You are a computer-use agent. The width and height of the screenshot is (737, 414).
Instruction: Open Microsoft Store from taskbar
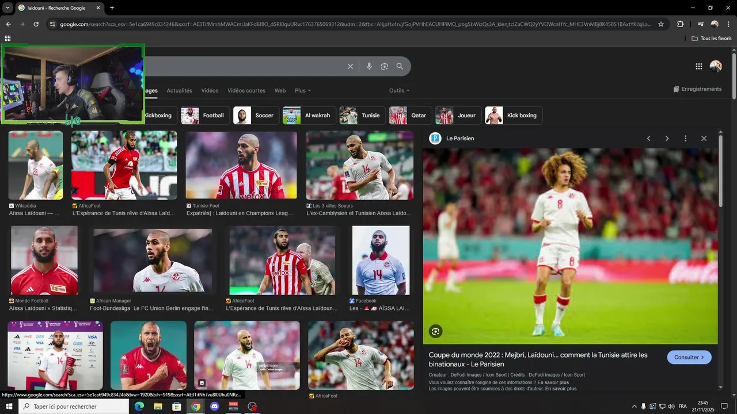pos(177,407)
